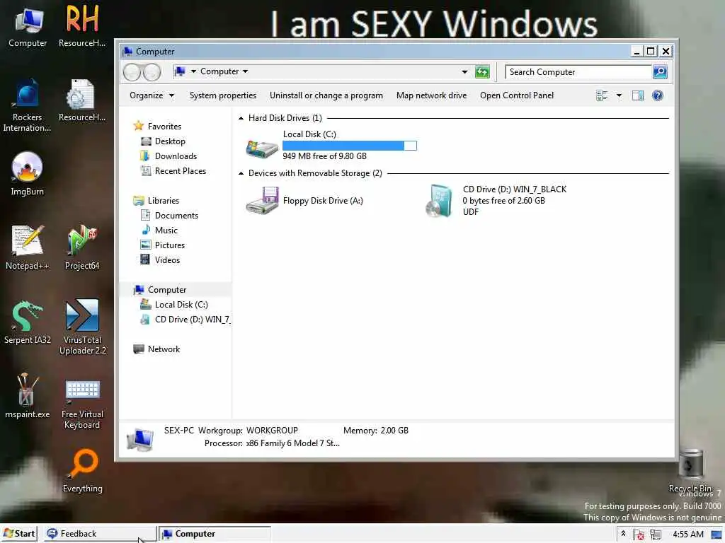
Task: Select Downloads under Favorites
Action: pos(169,156)
